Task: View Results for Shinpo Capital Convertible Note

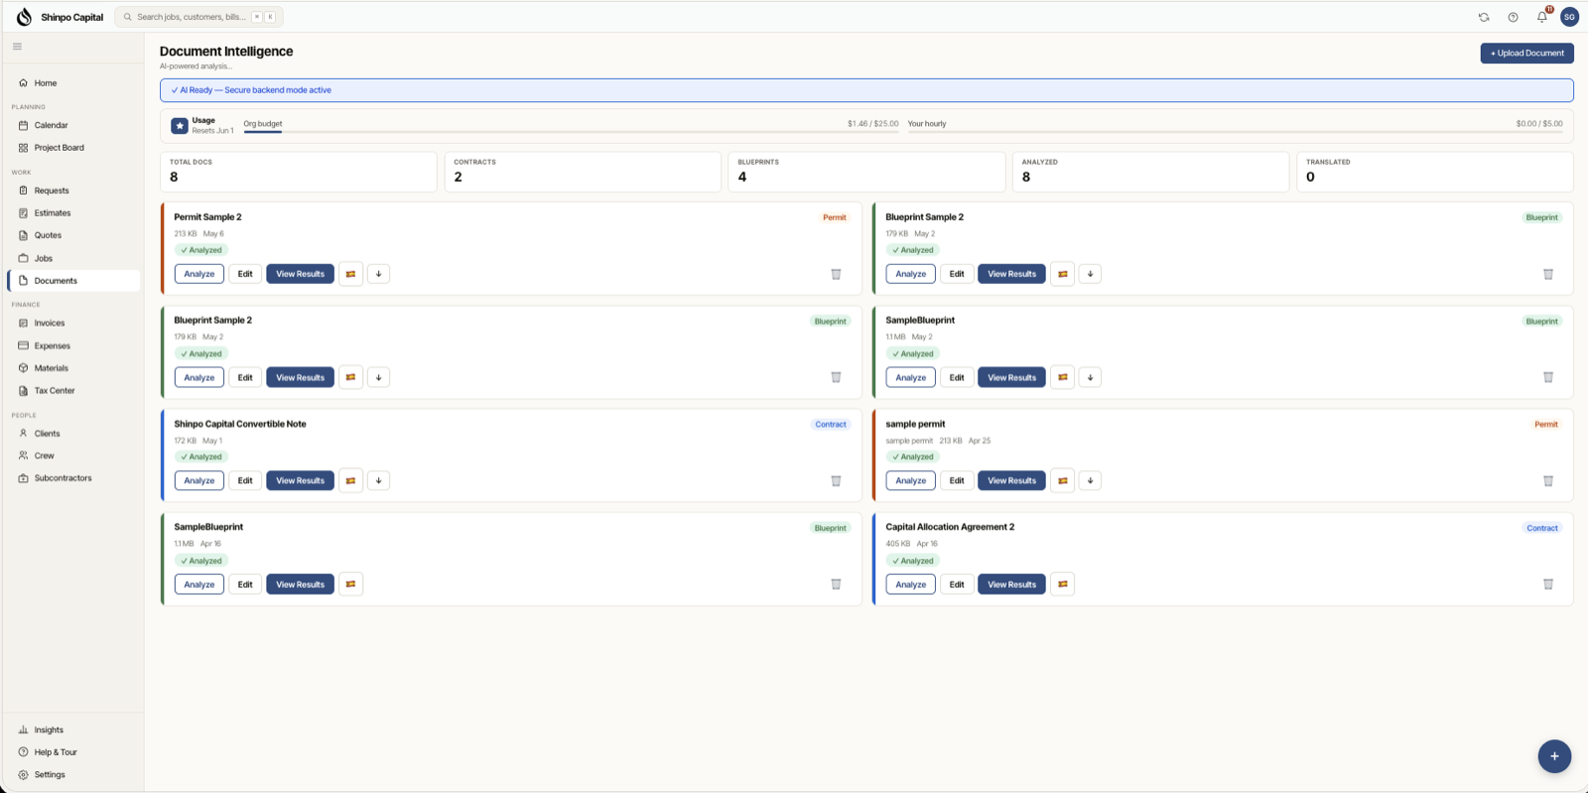Action: (x=300, y=480)
